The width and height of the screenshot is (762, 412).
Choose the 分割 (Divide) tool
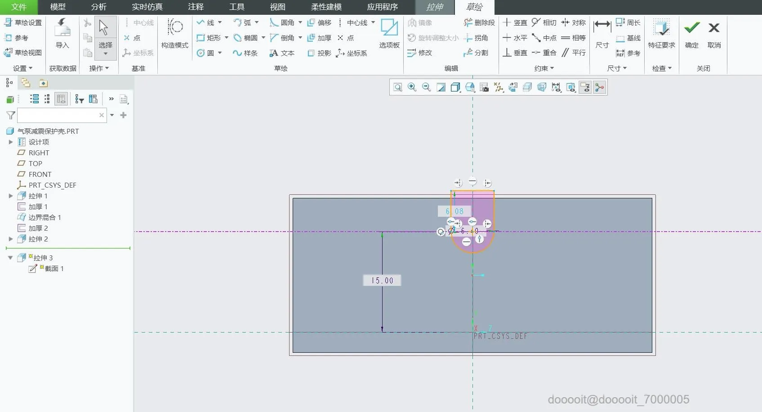coord(476,53)
